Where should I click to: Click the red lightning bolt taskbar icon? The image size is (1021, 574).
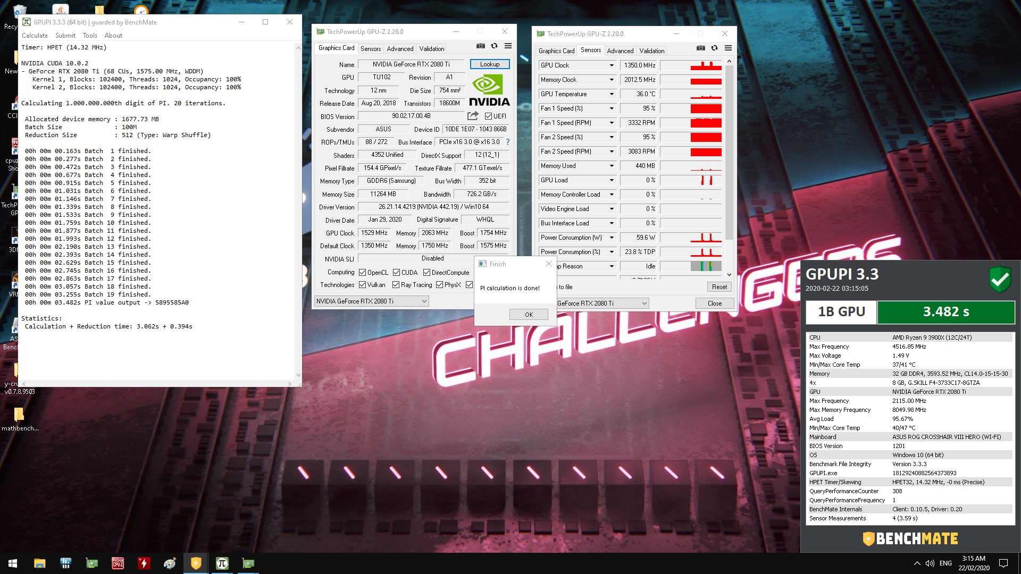tap(144, 563)
